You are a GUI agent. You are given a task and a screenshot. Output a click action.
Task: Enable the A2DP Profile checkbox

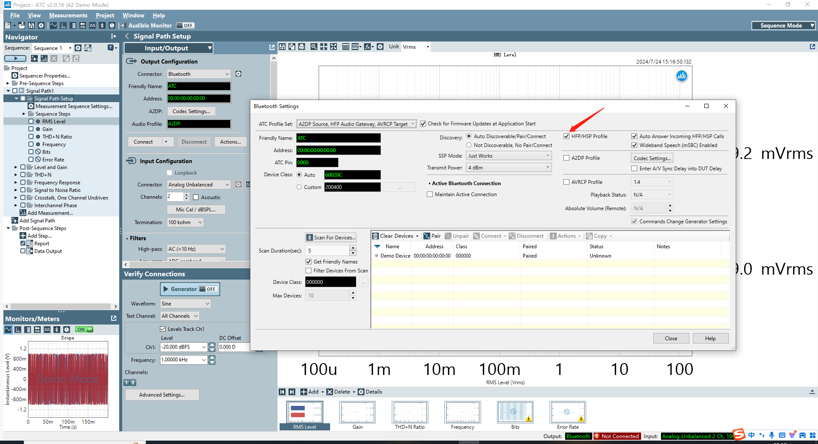[566, 158]
